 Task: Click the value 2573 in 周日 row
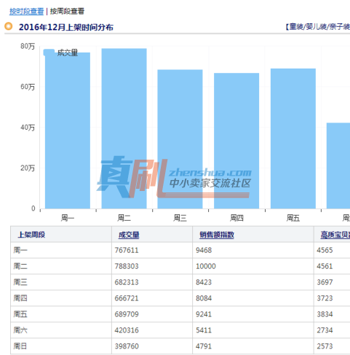[325, 346]
